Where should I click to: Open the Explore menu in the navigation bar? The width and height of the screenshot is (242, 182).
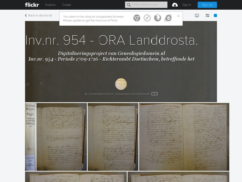tap(51, 5)
